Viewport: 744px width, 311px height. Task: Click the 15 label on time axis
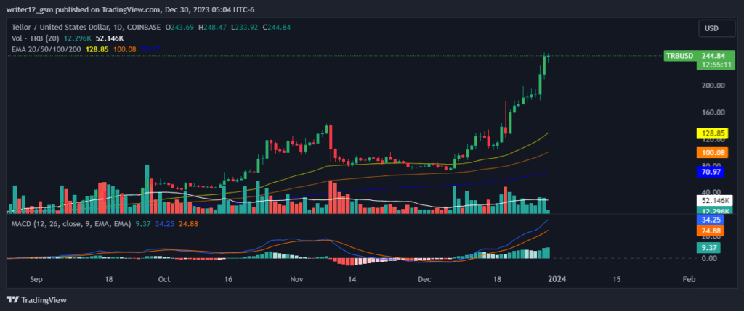[x=616, y=280]
